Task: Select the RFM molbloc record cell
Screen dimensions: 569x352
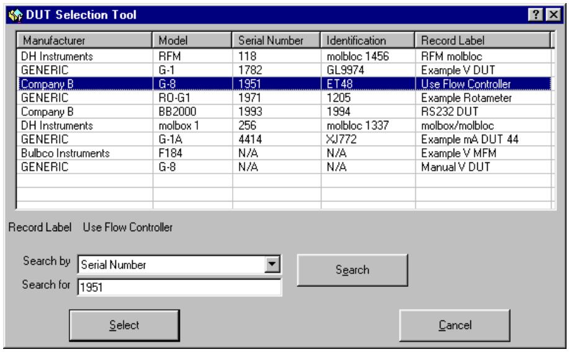Action: (483, 56)
